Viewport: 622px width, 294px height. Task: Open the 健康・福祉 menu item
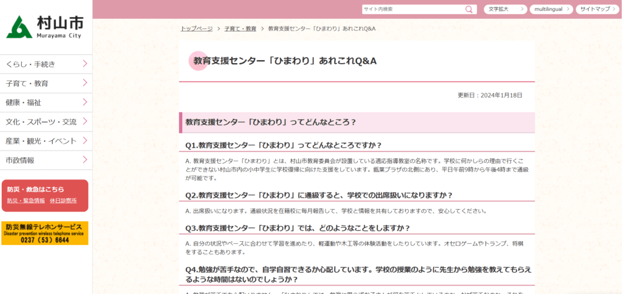[x=46, y=102]
